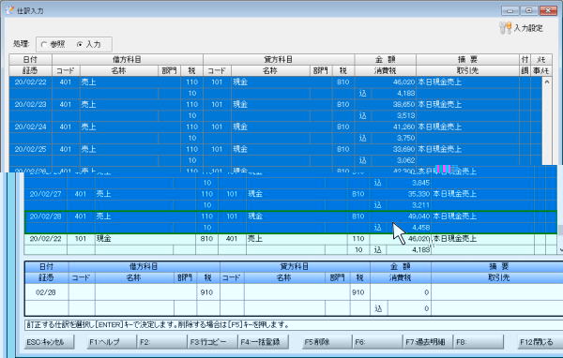
Task: Click consumption tax 3,062 cell
Action: [x=393, y=160]
